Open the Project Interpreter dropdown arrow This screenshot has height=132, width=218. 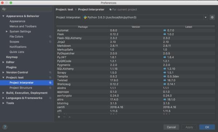coord(205,17)
